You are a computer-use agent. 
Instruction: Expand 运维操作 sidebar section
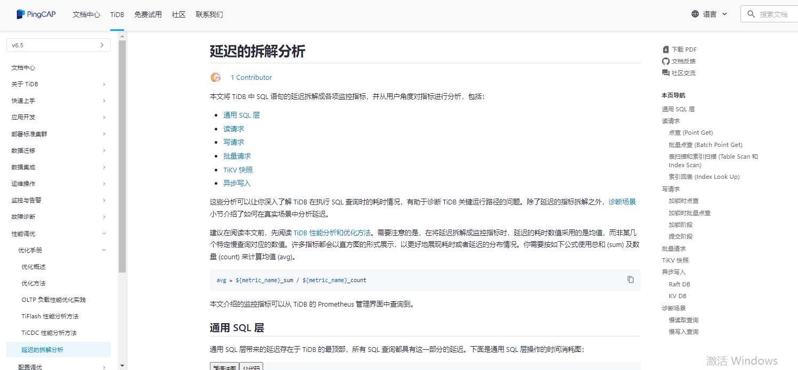click(x=104, y=184)
